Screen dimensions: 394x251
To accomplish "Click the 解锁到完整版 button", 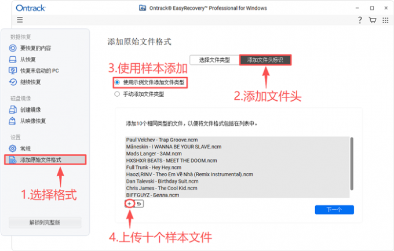I will point(45,223).
